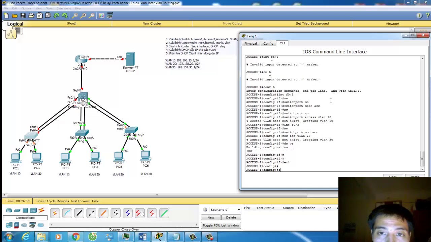
Task: Click New scenario button
Action: pos(210,217)
